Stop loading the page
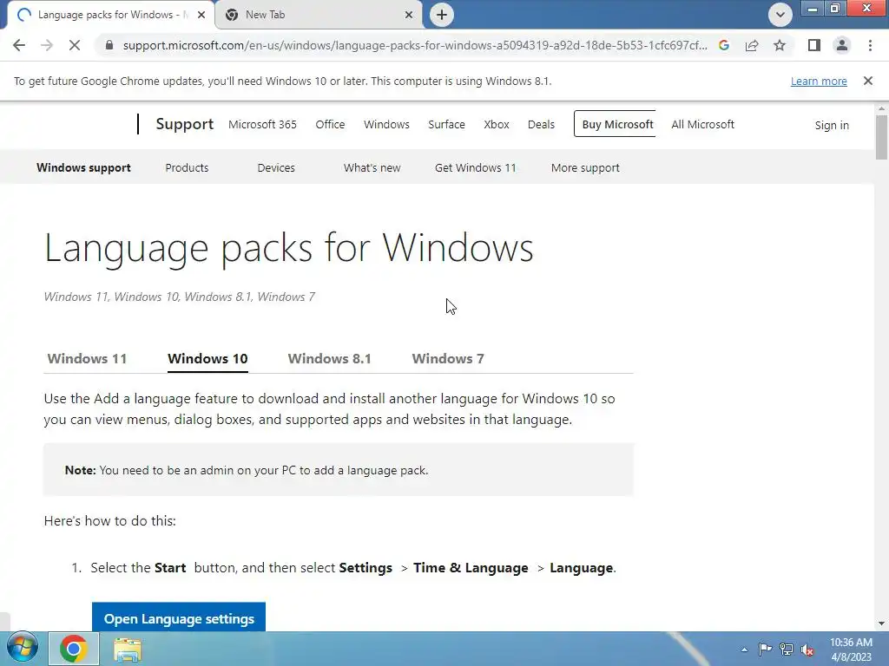 tap(75, 45)
